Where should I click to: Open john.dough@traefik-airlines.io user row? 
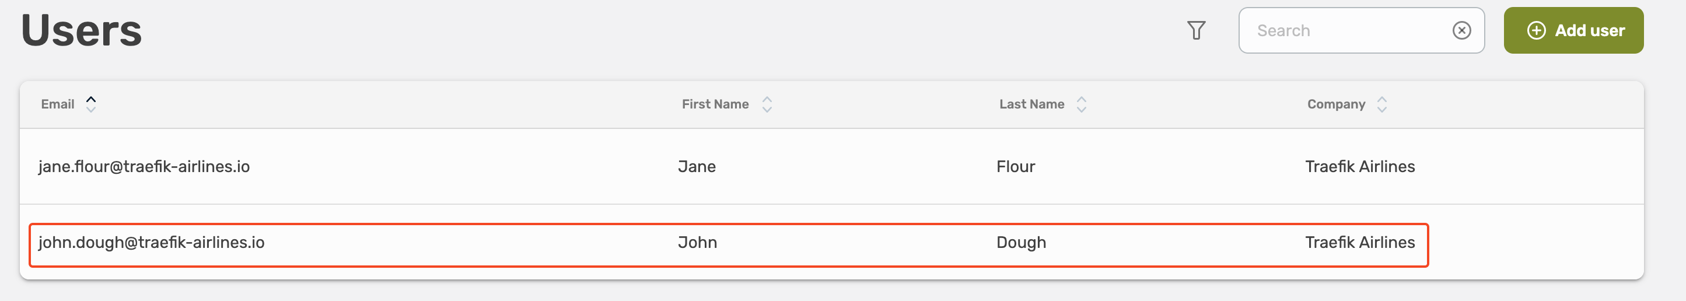(x=151, y=243)
